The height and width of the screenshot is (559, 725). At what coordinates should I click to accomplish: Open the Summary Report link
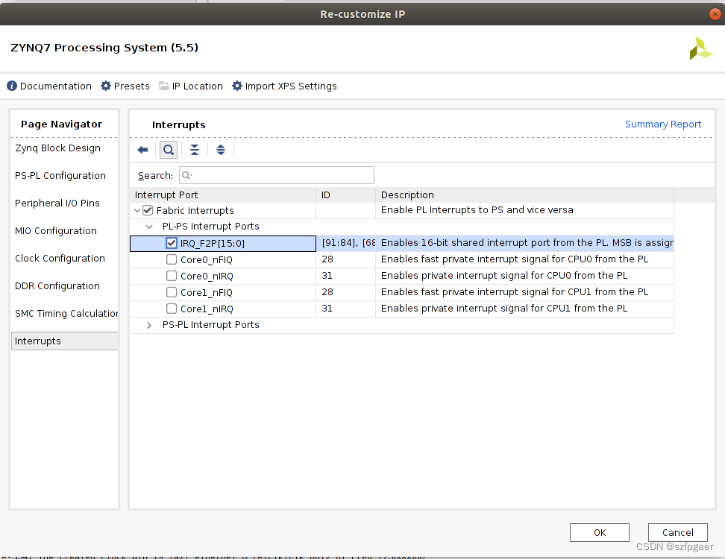[663, 124]
